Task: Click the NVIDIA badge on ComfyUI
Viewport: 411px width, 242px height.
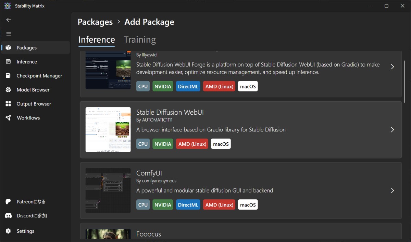Action: click(x=163, y=205)
